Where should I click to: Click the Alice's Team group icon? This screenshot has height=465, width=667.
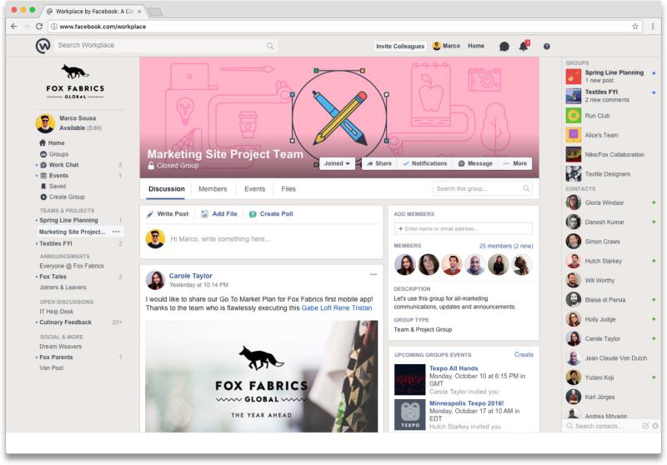(574, 135)
